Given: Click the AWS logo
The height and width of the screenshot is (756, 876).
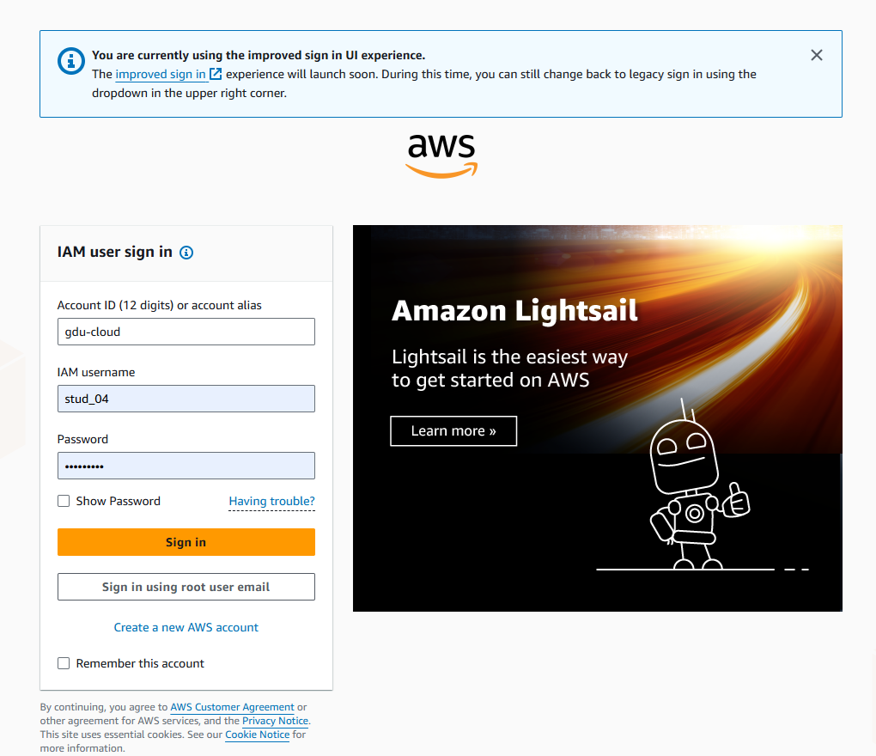Looking at the screenshot, I should (x=441, y=155).
